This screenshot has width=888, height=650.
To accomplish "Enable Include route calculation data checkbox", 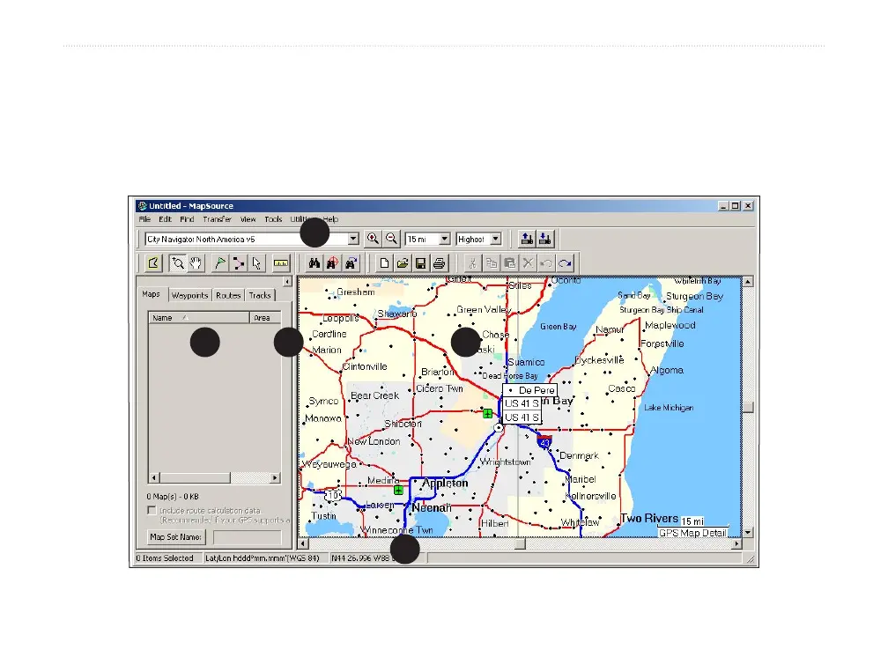I will pos(152,510).
